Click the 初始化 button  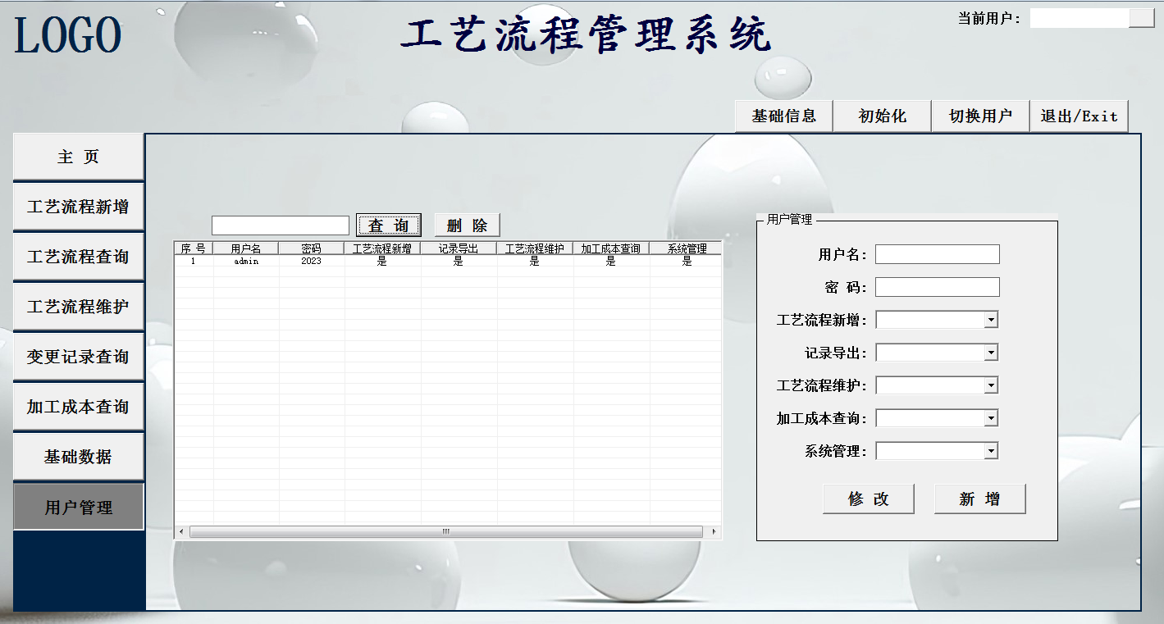(882, 116)
